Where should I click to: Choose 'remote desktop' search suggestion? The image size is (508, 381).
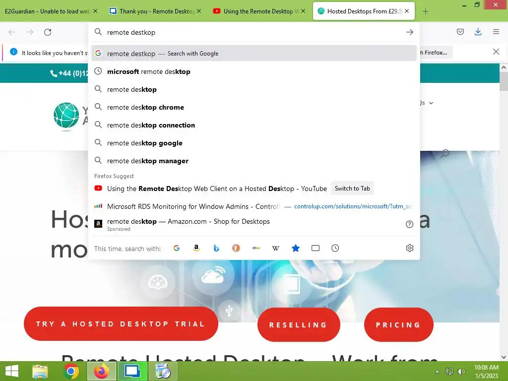[x=254, y=89]
